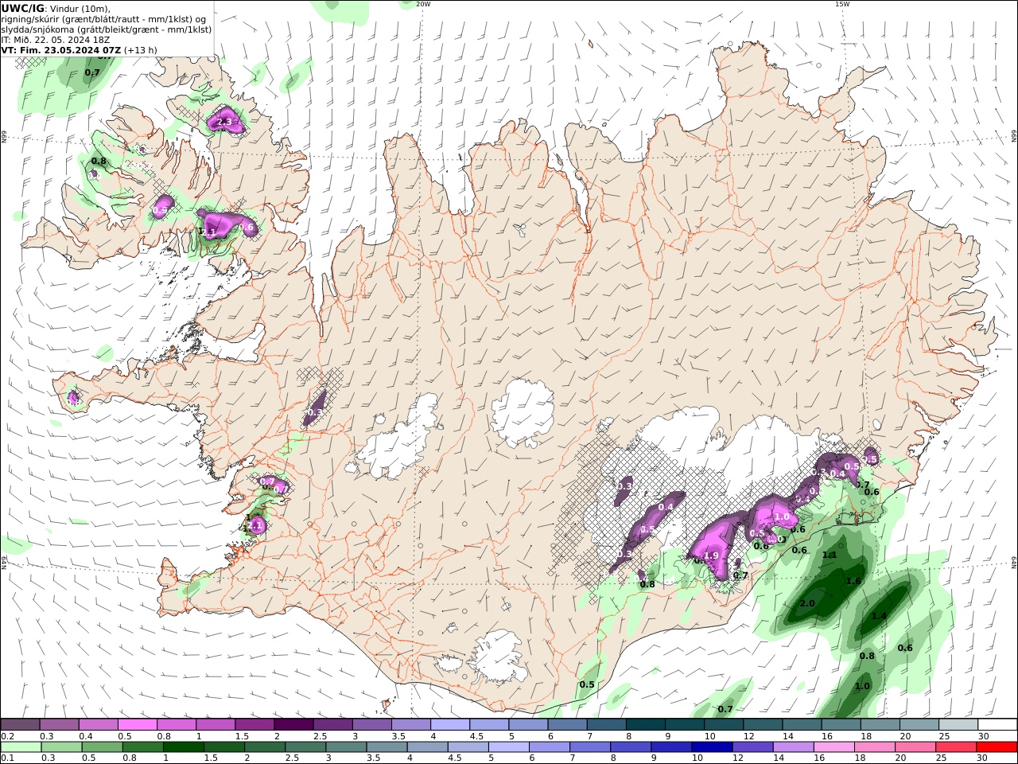Image resolution: width=1018 pixels, height=764 pixels.
Task: Choose the lower legend swatch between 0.8 and 1
Action: (143, 747)
